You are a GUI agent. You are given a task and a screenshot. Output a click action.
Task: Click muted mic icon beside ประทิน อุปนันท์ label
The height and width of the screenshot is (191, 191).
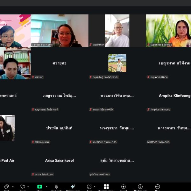[x=33, y=142]
